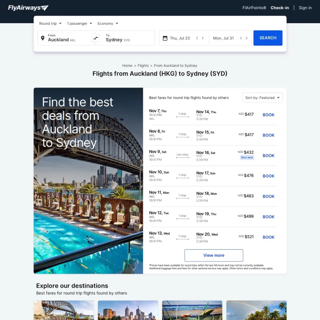
Task: Expand the 1 passenger selector
Action: (x=79, y=24)
